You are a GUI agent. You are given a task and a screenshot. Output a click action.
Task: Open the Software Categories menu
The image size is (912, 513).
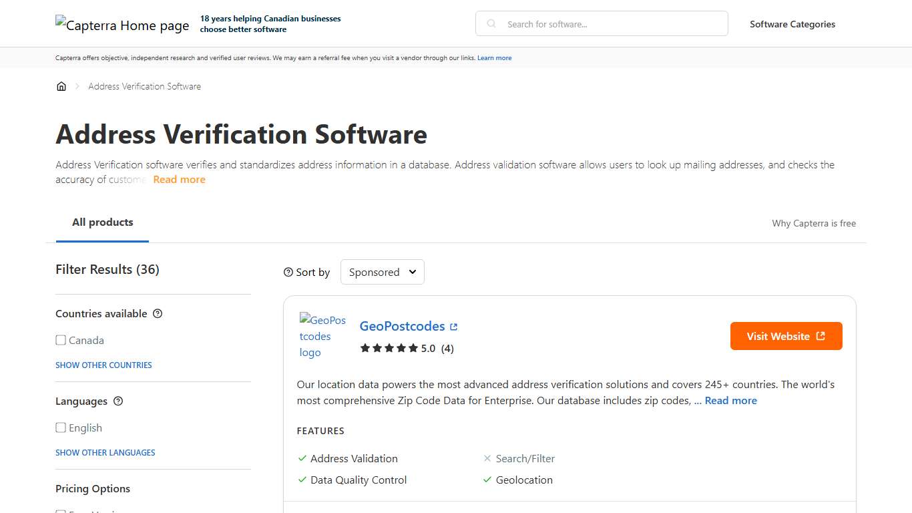792,24
